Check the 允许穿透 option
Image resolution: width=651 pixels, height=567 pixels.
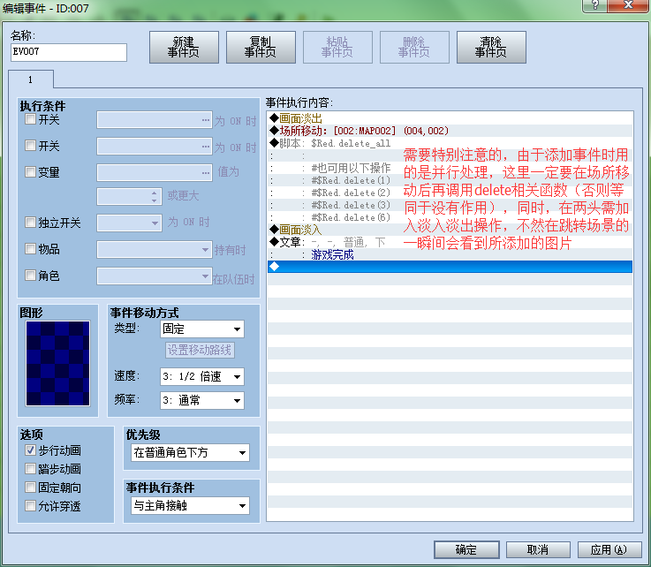[30, 506]
